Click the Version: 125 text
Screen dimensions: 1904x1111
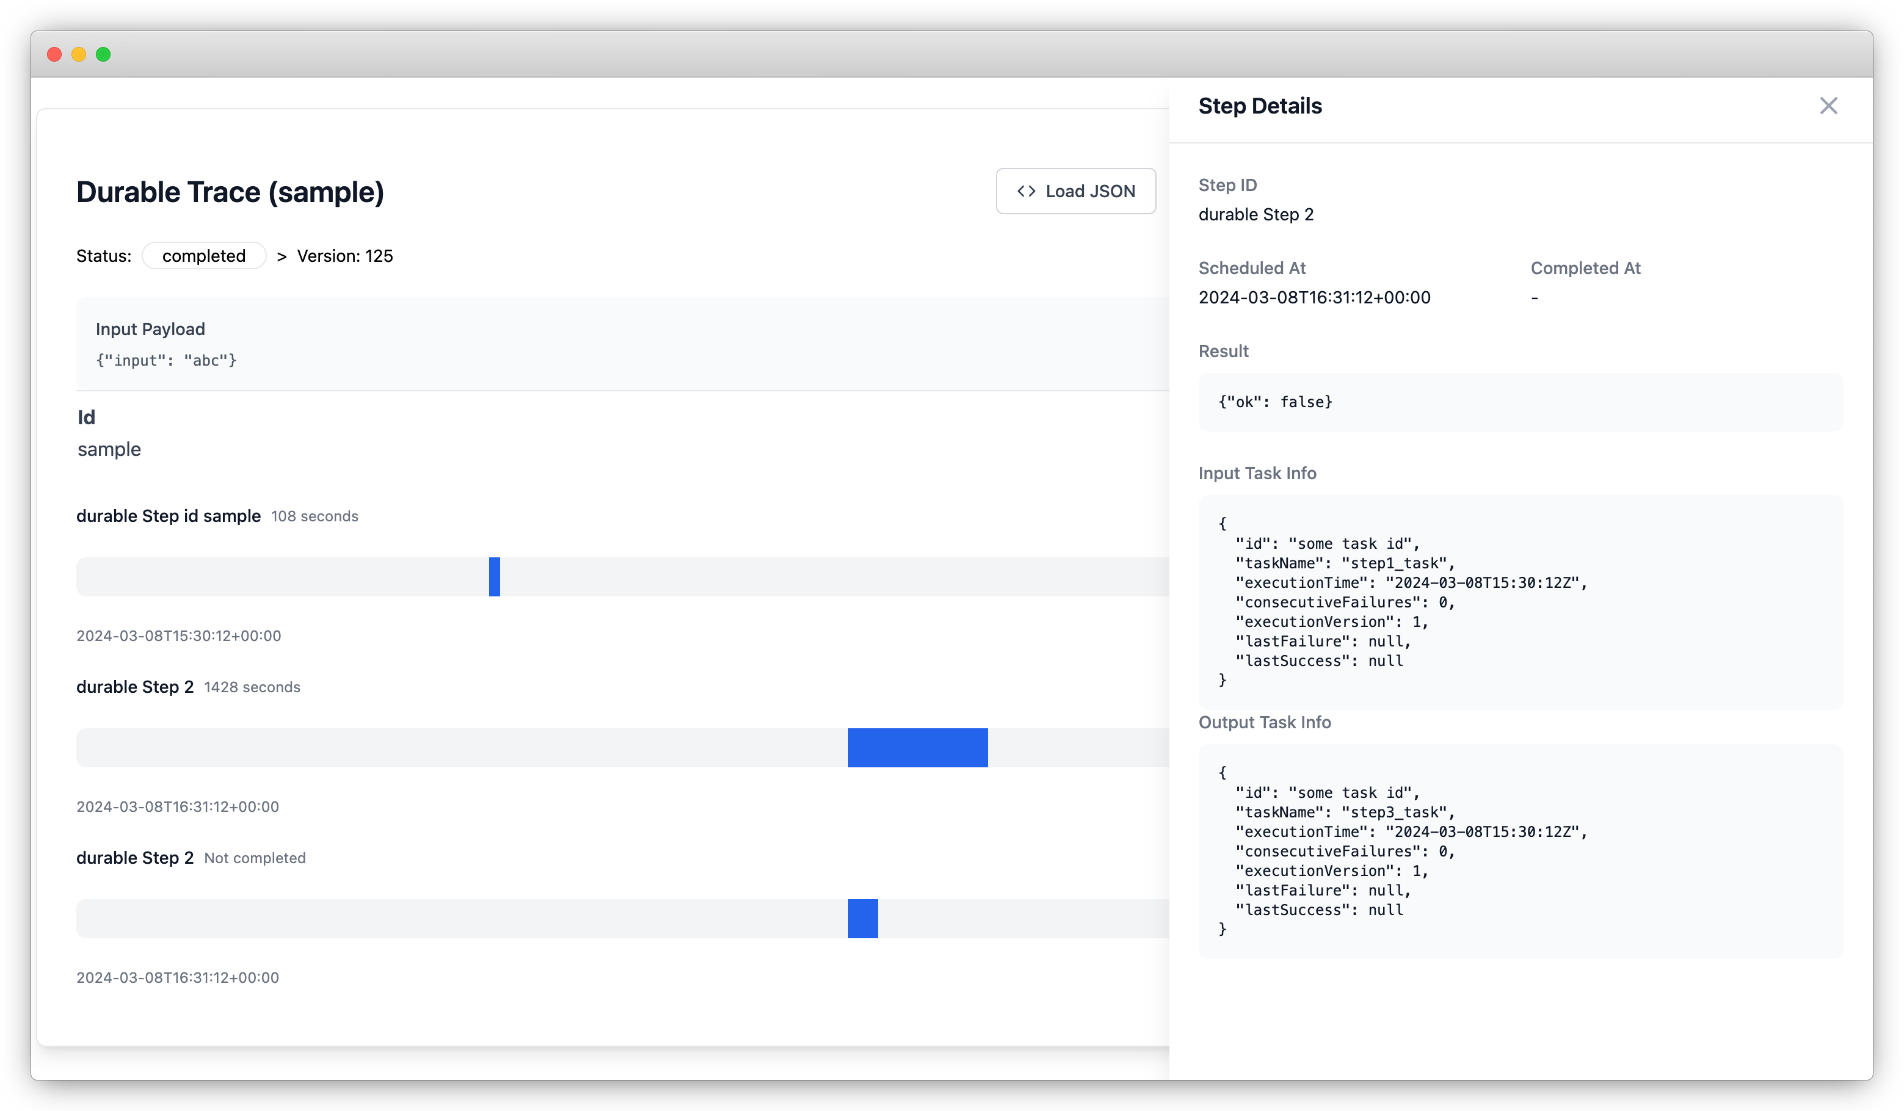click(x=344, y=256)
